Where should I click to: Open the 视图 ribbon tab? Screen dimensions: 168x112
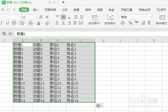click(x=100, y=10)
